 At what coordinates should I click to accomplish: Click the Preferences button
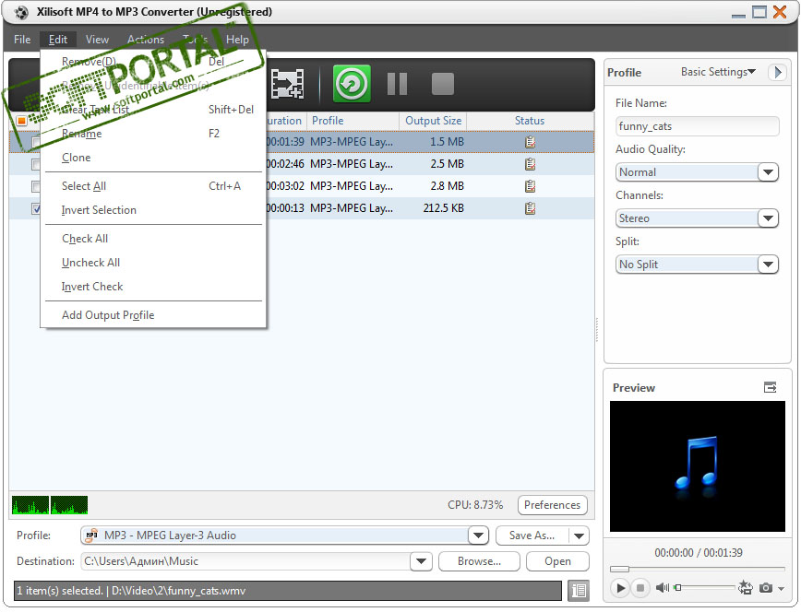click(x=552, y=505)
